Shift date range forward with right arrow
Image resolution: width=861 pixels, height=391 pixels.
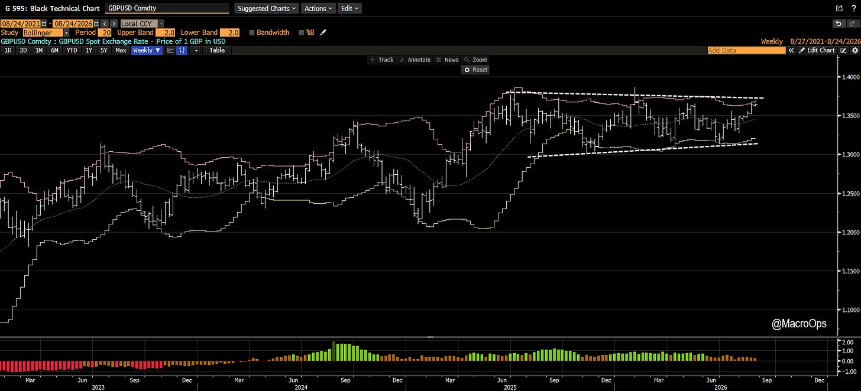point(114,24)
